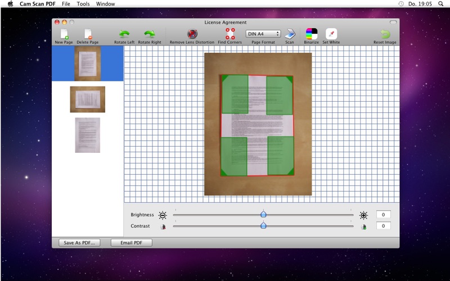This screenshot has width=450, height=281.
Task: Open the Cam Scan PDF menu
Action: pyautogui.click(x=38, y=4)
